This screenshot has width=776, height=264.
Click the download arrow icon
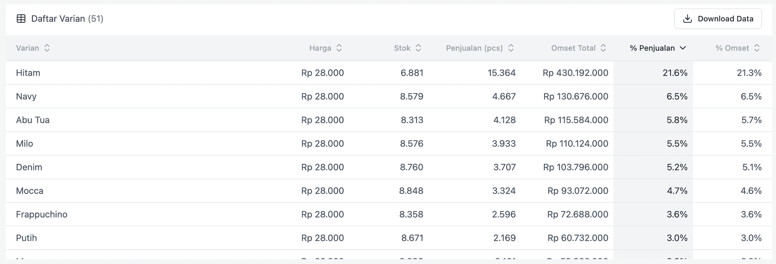click(x=687, y=19)
